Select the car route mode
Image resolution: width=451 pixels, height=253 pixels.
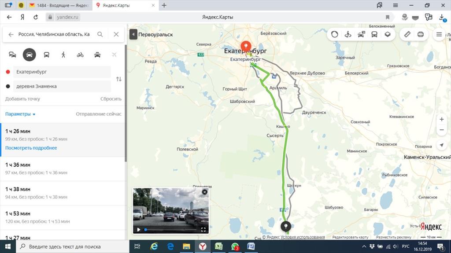tap(30, 55)
